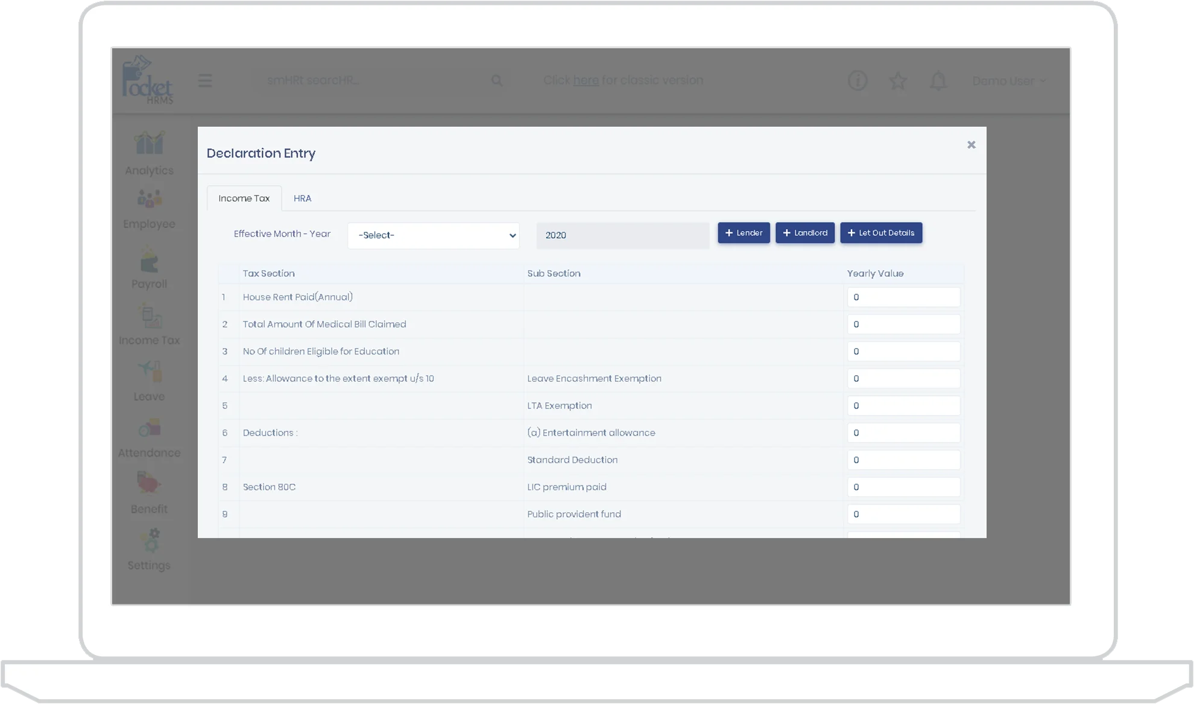Follow the 'here' classic version link
This screenshot has width=1194, height=704.
[x=586, y=80]
